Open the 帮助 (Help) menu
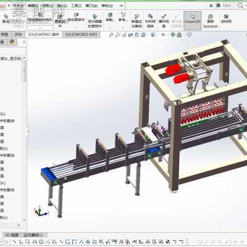The image size is (247, 247). click(107, 6)
